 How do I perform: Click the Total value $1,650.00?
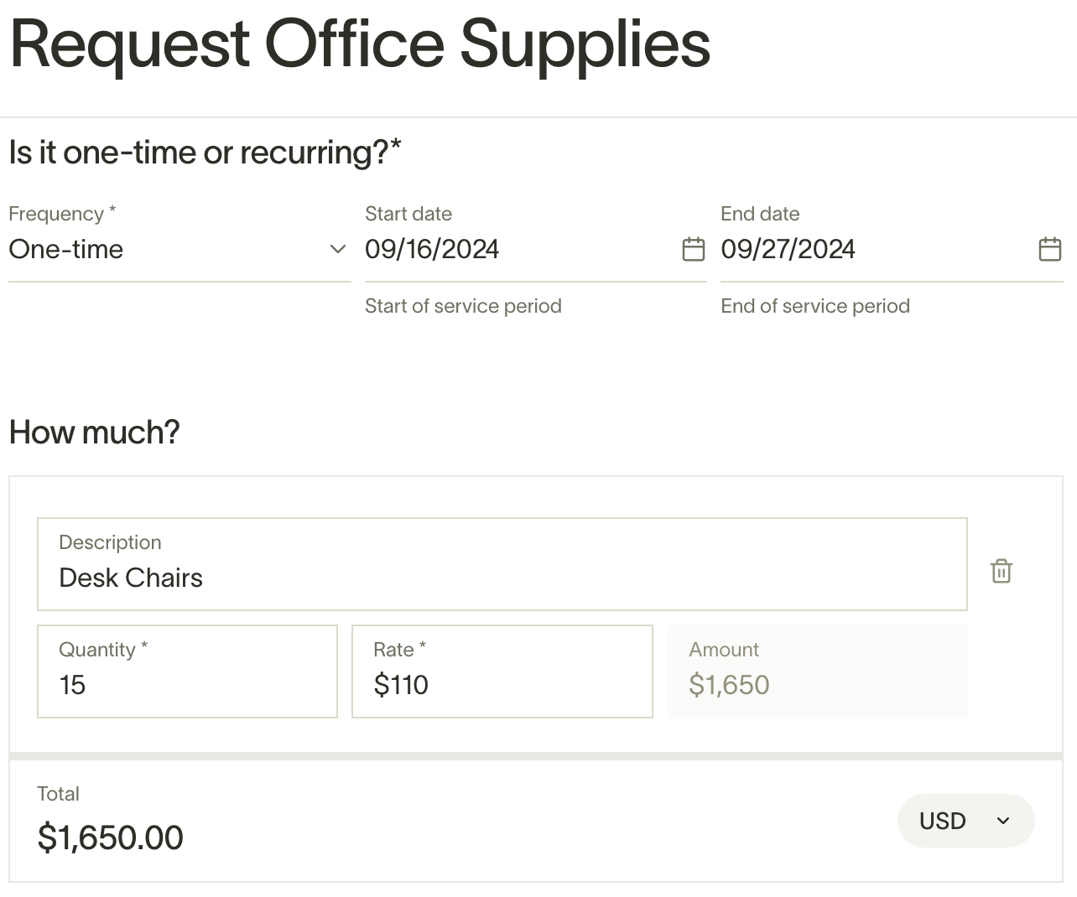(x=111, y=837)
